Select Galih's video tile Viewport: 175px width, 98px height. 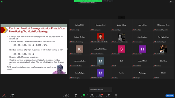[121, 61]
